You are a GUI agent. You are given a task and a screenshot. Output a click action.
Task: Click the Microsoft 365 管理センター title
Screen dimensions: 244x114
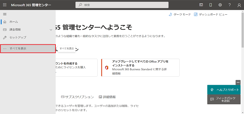(x=31, y=5)
